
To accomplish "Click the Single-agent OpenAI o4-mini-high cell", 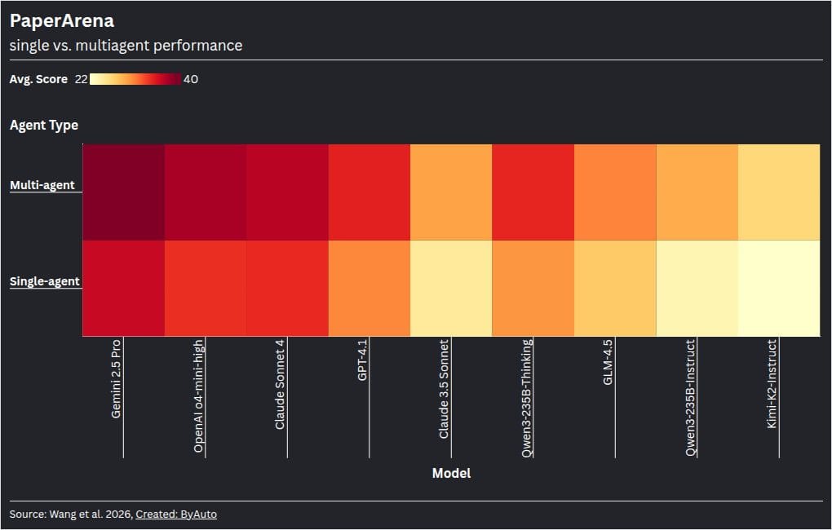I will [x=206, y=288].
